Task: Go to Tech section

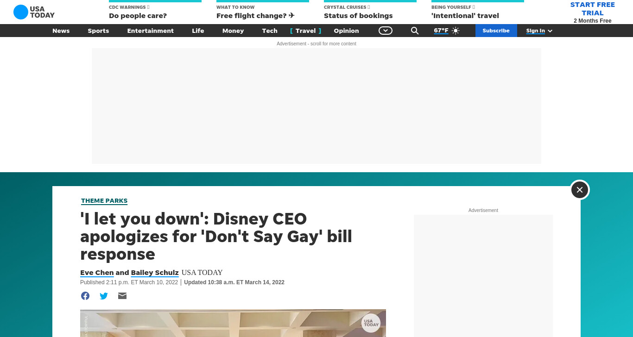Action: 270,31
